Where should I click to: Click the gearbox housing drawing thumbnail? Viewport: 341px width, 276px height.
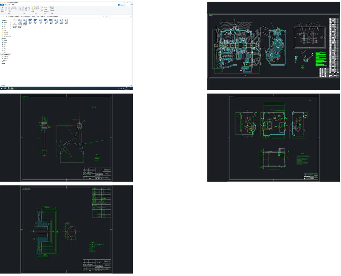[273, 138]
